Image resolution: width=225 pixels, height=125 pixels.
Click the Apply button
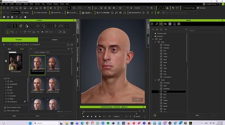[x=14, y=116]
